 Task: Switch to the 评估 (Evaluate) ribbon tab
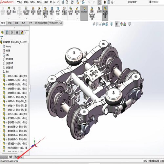click(x=31, y=23)
